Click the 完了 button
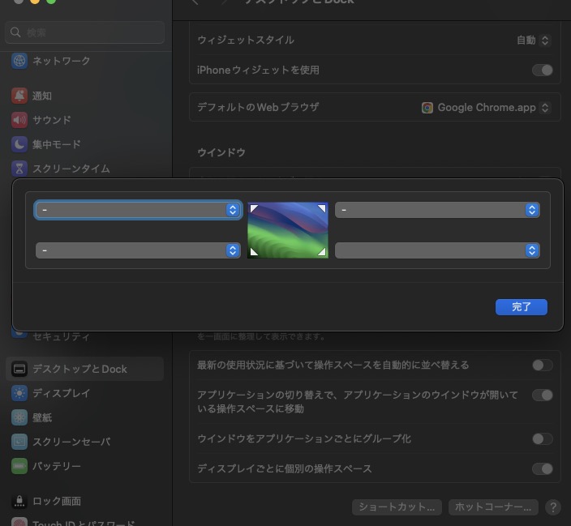This screenshot has width=571, height=526. point(521,307)
